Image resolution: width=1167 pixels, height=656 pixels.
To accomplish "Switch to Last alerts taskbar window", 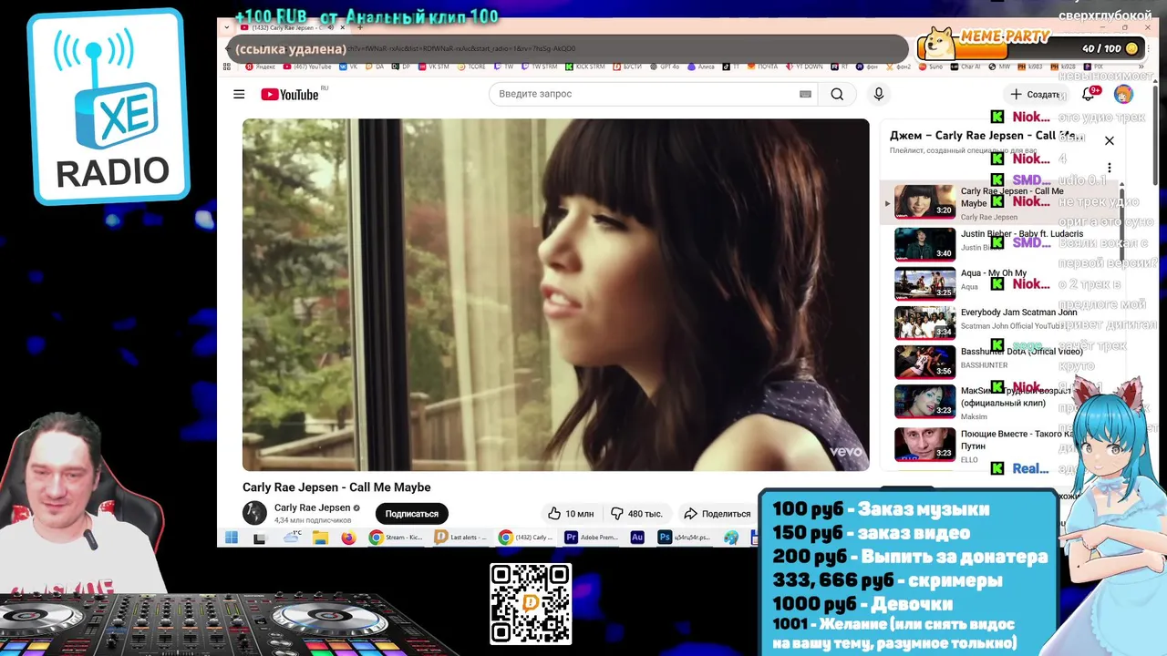I will (x=460, y=538).
